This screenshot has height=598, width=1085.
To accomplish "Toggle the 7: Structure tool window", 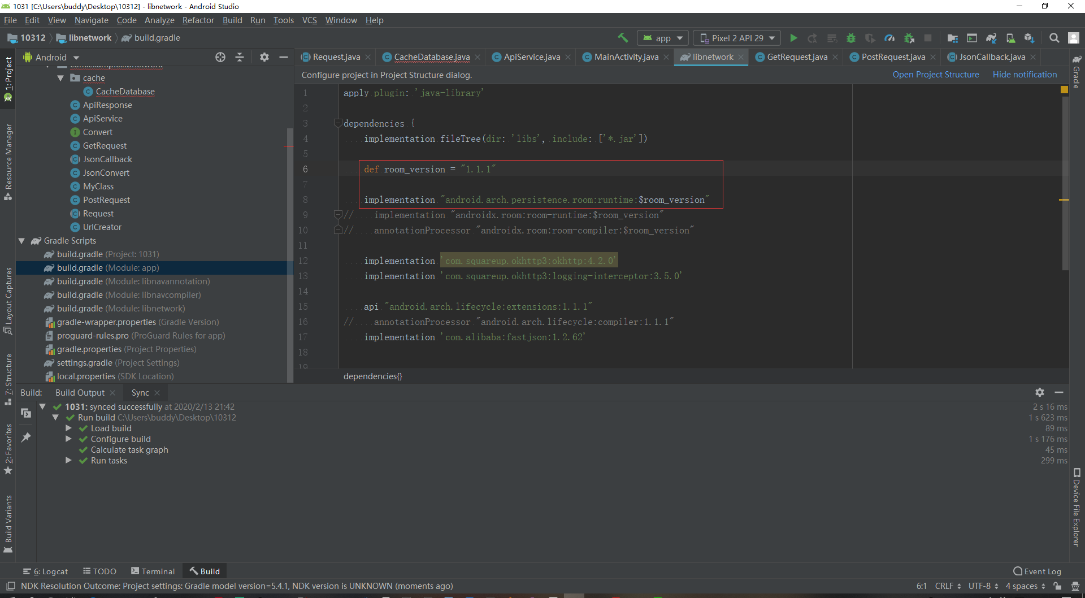I will (8, 379).
